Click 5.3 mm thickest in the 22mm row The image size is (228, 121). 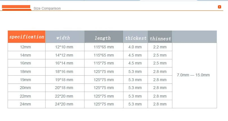click(135, 96)
